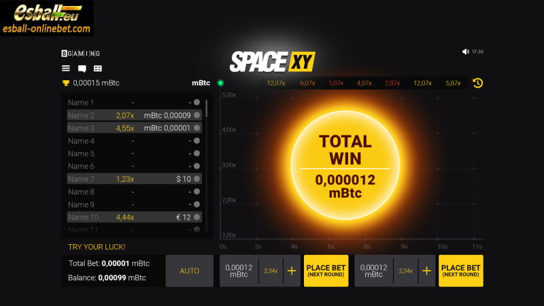Click the SPACE XY game logo
This screenshot has height=306, width=544.
[x=273, y=62]
